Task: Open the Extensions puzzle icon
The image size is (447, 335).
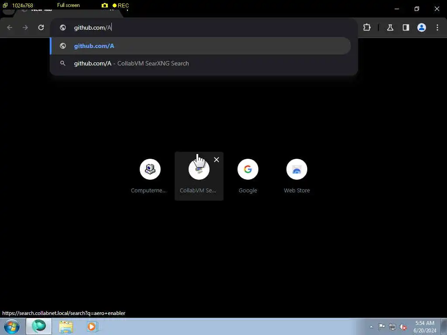Action: point(367,27)
